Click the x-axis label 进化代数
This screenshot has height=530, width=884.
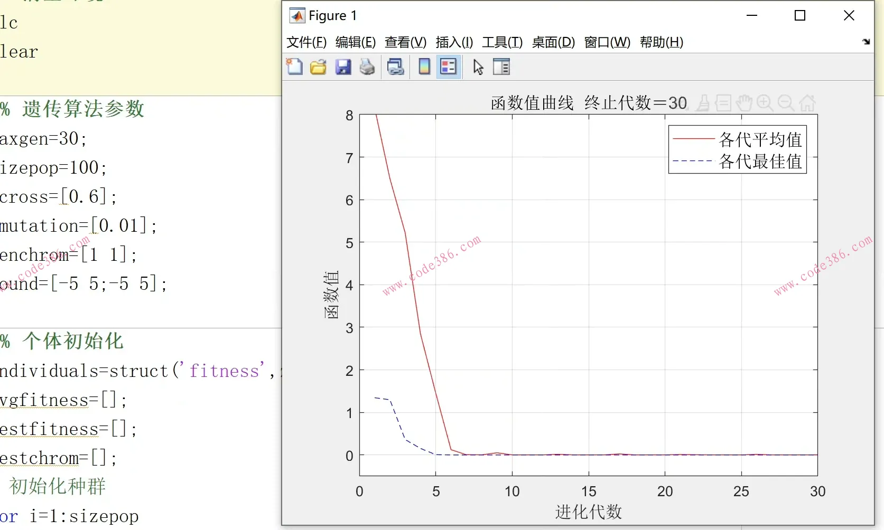(589, 512)
